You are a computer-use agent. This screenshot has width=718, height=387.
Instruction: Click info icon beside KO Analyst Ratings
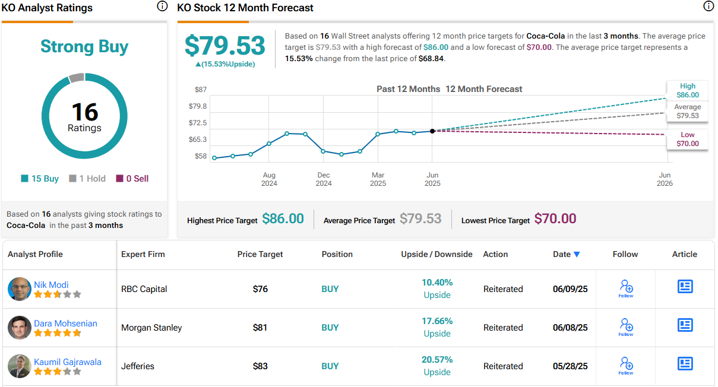pos(162,7)
